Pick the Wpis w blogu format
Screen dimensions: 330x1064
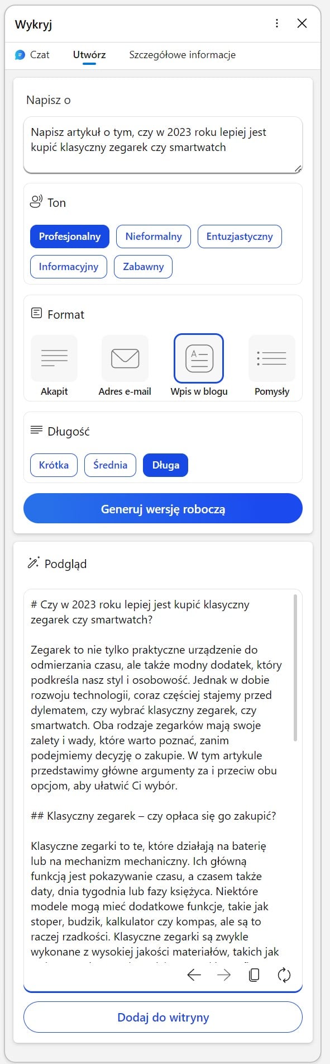199,358
